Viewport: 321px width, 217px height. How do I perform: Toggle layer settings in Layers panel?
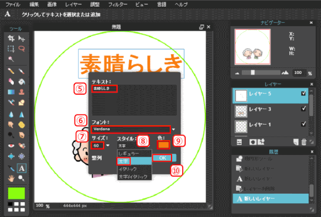(239, 142)
